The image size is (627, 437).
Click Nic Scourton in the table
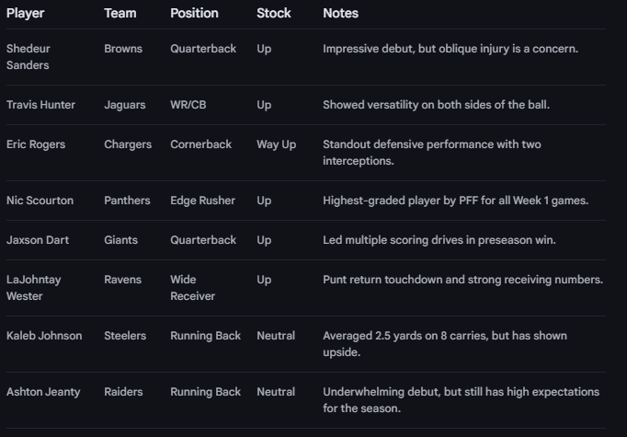pos(40,201)
